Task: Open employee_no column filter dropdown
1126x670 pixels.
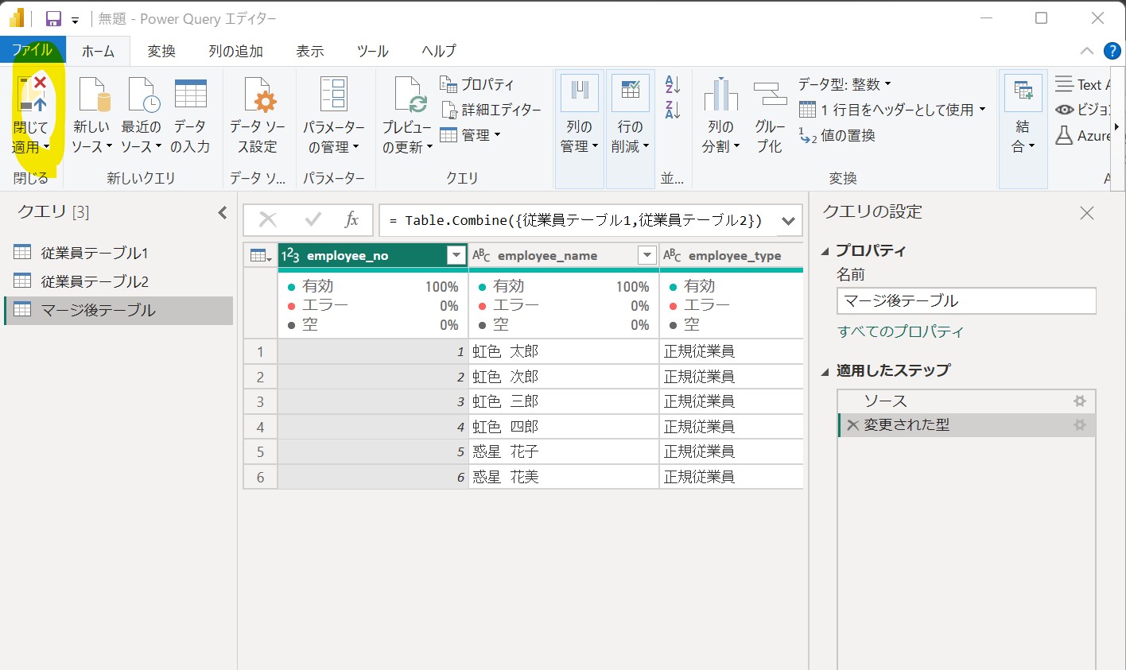Action: (x=456, y=255)
